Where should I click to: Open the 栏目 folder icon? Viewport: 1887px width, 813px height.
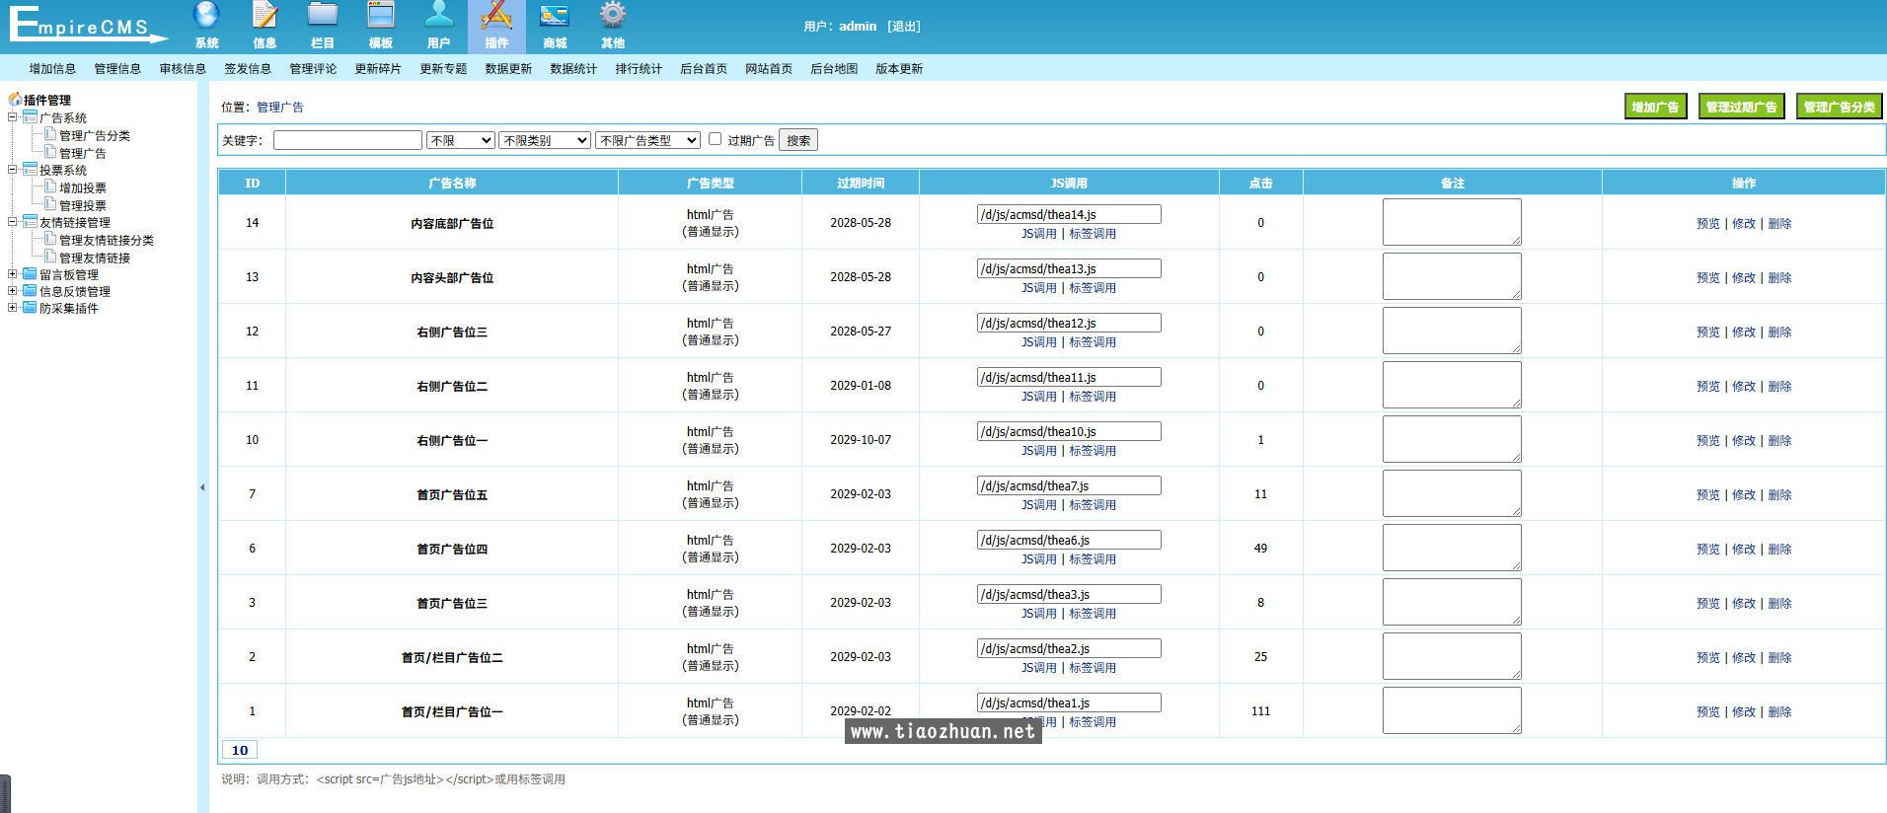(x=323, y=17)
